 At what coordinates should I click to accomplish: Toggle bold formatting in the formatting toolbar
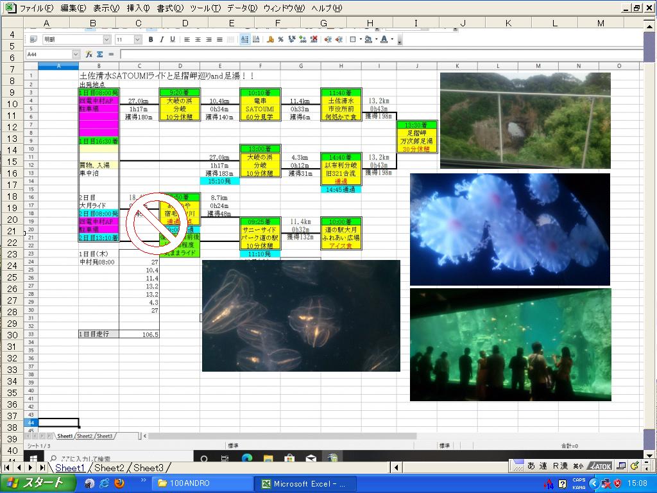coord(151,40)
